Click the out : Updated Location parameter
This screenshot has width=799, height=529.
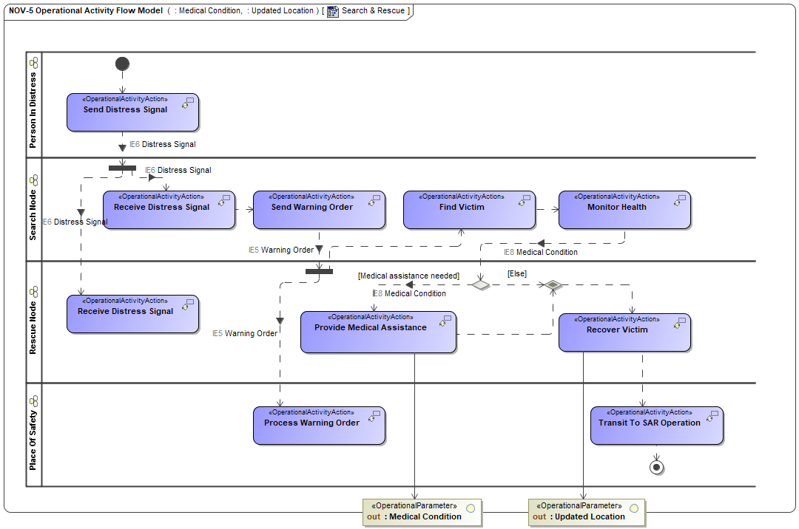coord(587,511)
